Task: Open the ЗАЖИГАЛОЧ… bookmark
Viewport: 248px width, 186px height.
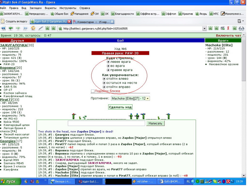Action: click(x=11, y=14)
